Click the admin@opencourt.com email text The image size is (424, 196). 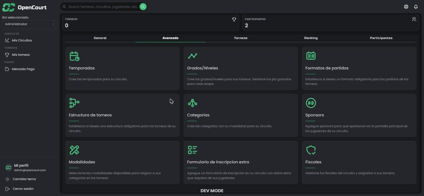pyautogui.click(x=30, y=170)
